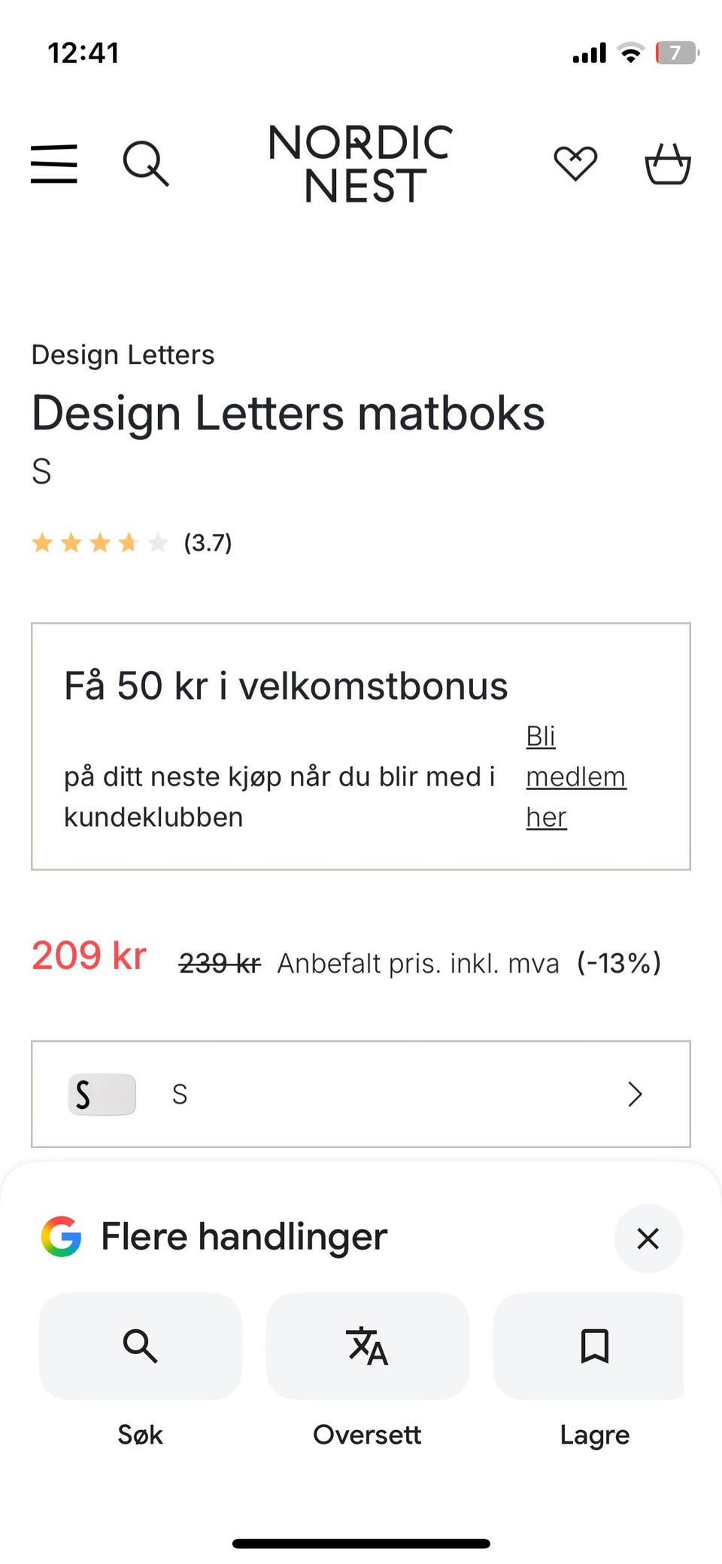Click the Bli medlem her link
The height and width of the screenshot is (1564, 722).
[575, 776]
